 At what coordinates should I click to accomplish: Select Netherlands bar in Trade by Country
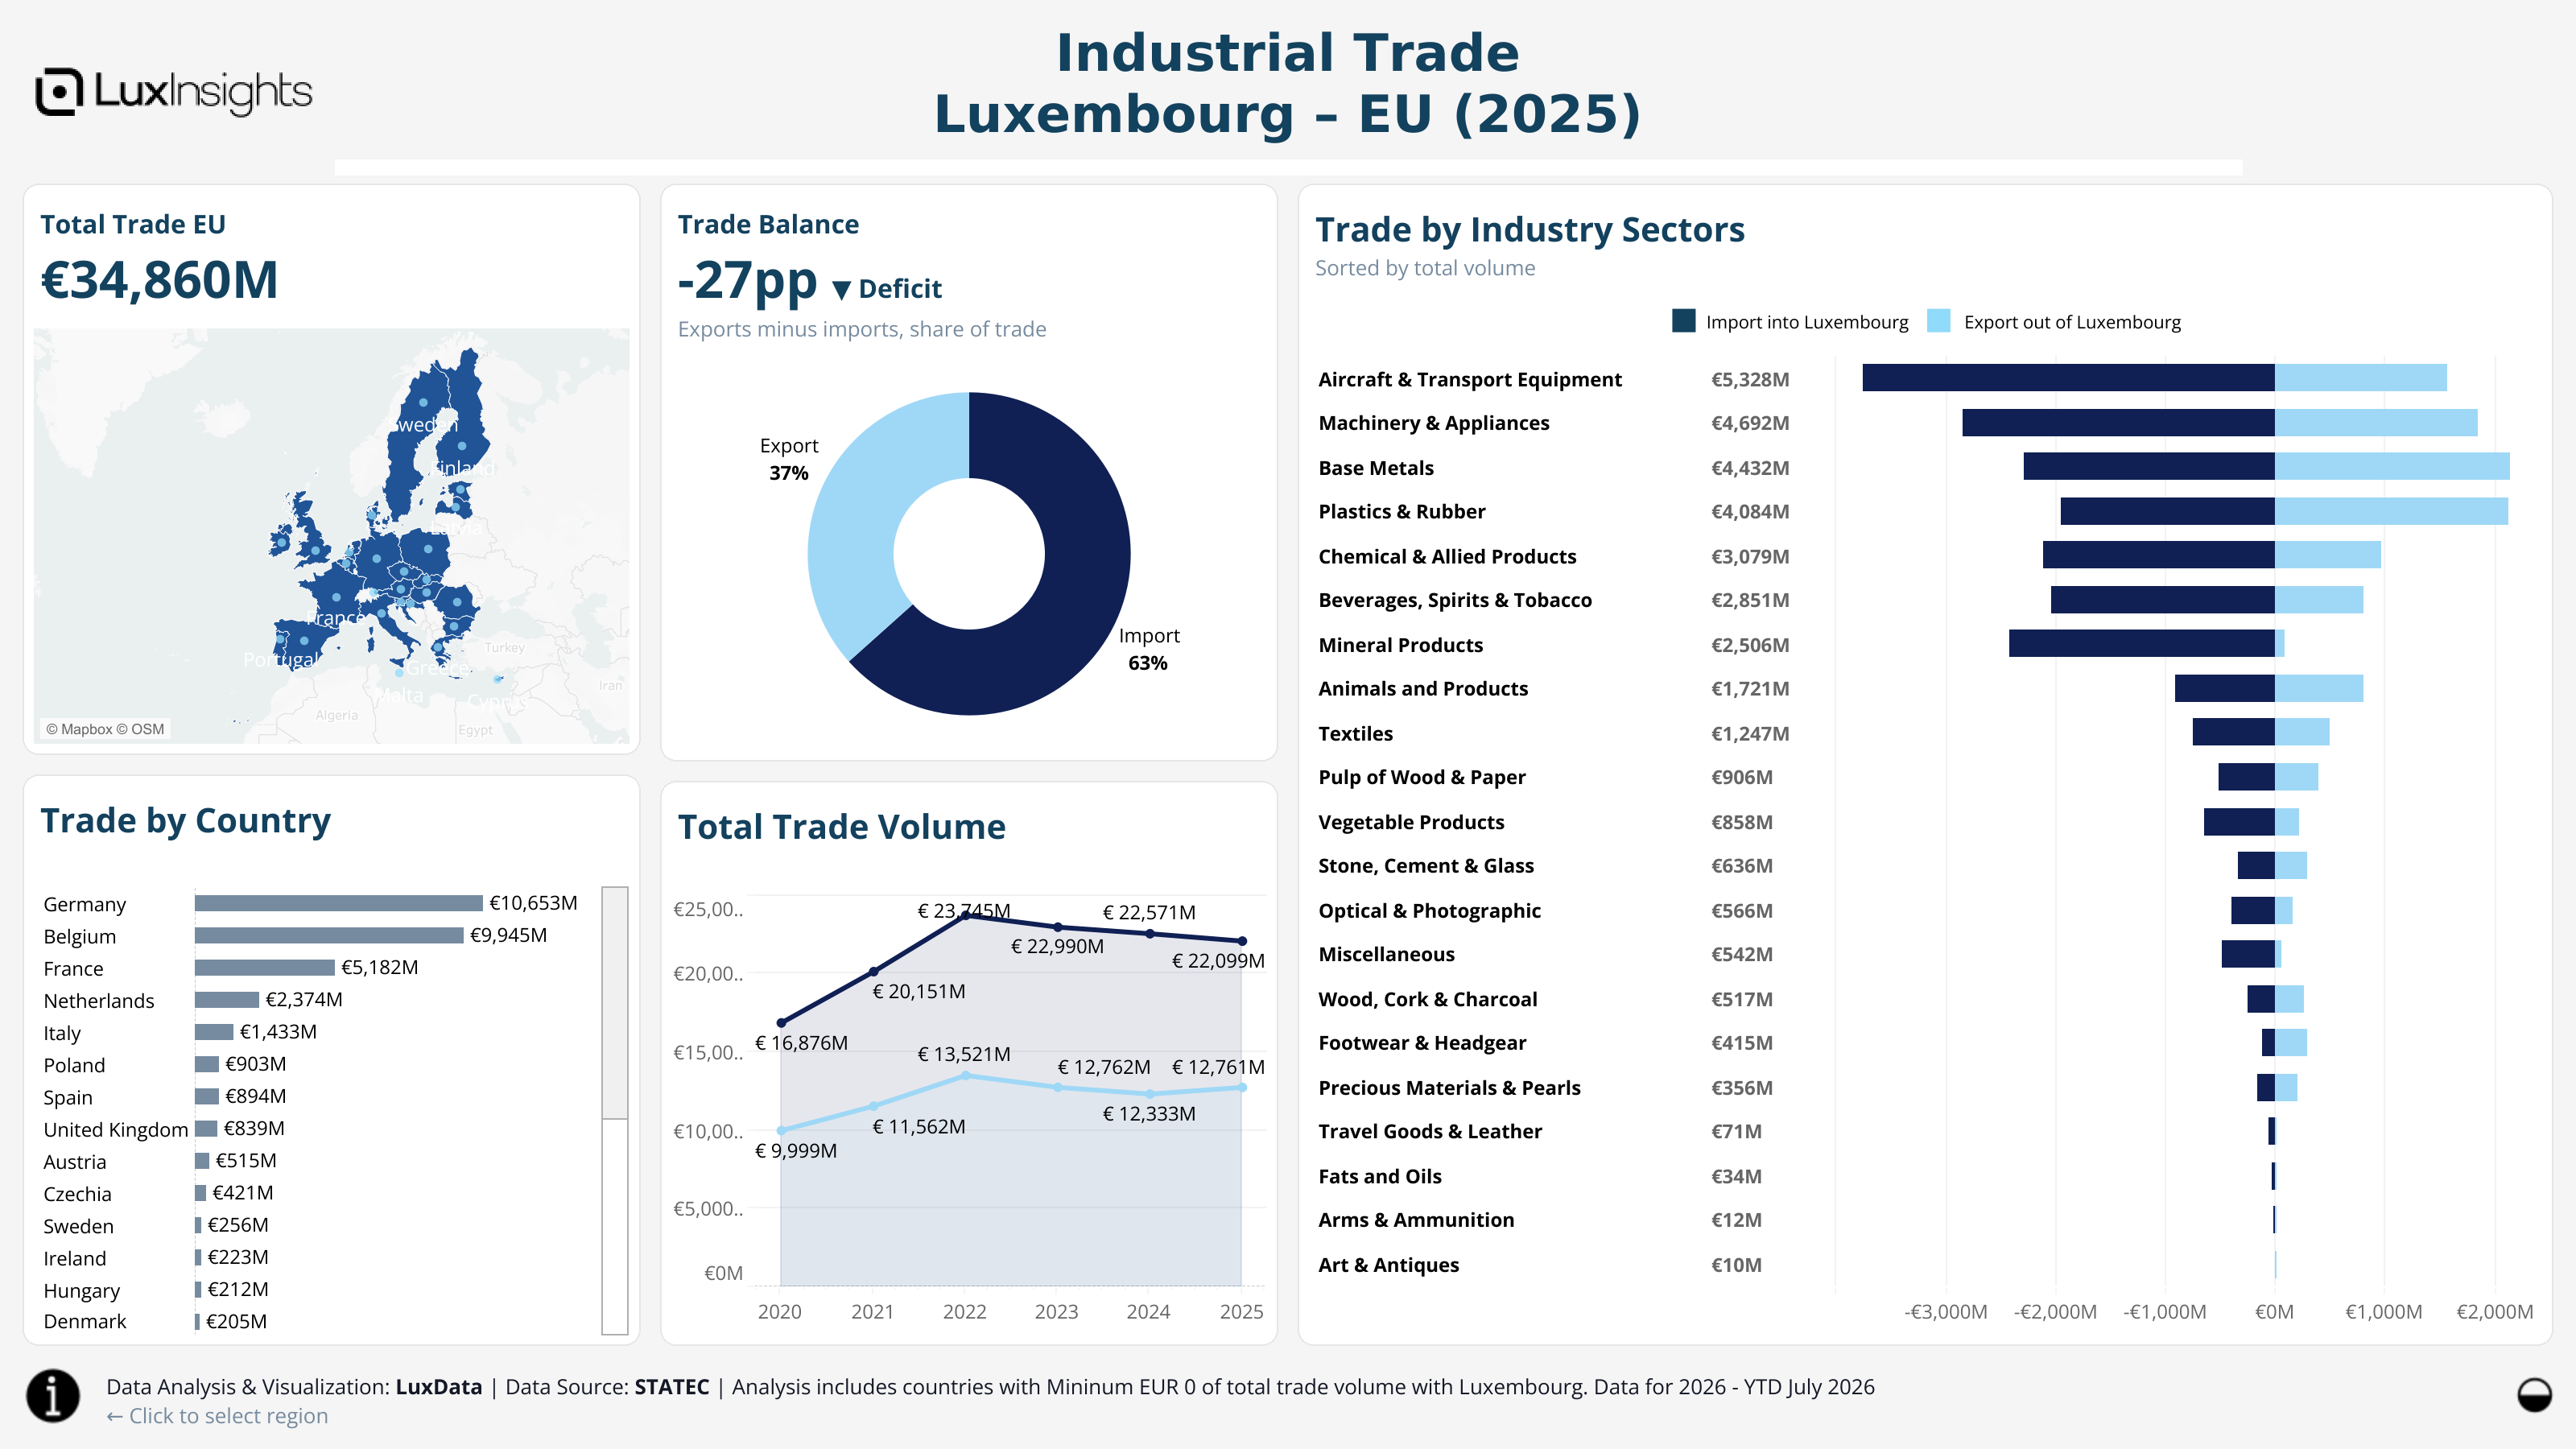(x=227, y=1000)
